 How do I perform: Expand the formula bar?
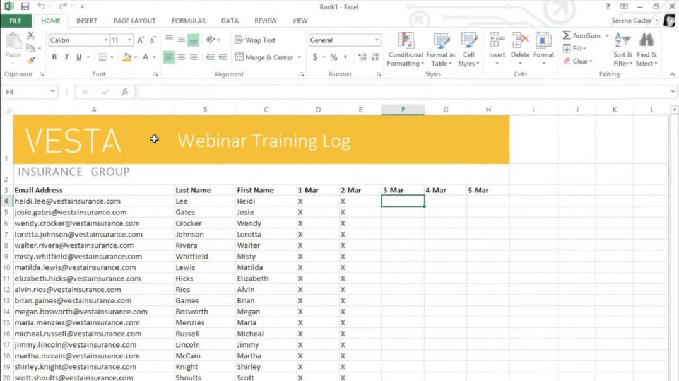673,91
